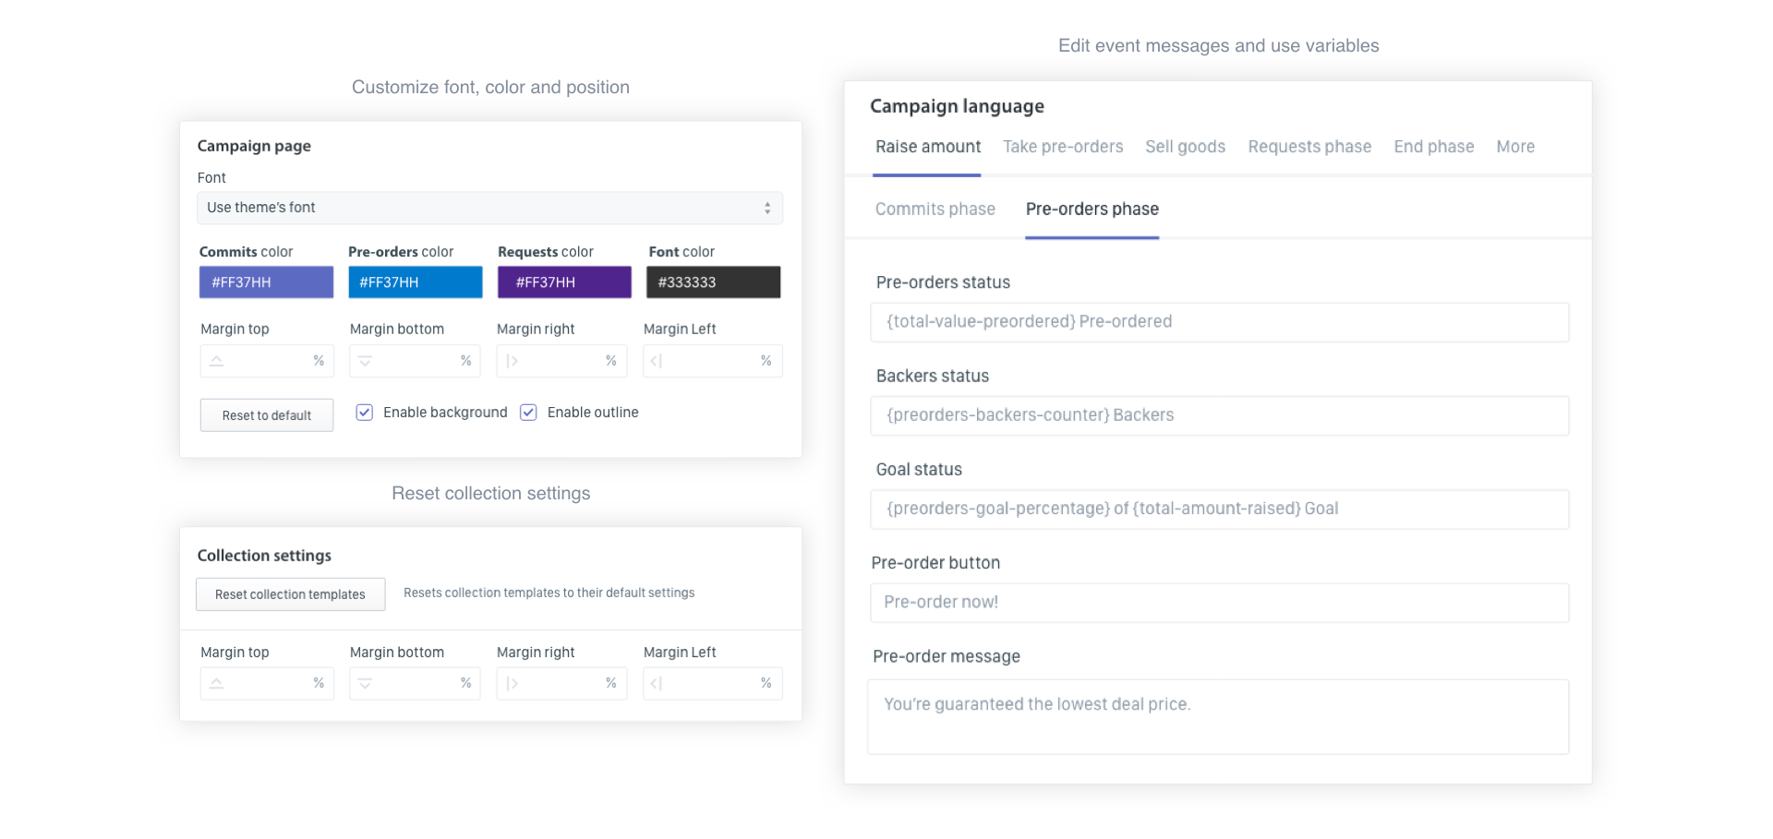This screenshot has height=839, width=1773.
Task: Click the margin left icon in Campaign page
Action: point(657,361)
